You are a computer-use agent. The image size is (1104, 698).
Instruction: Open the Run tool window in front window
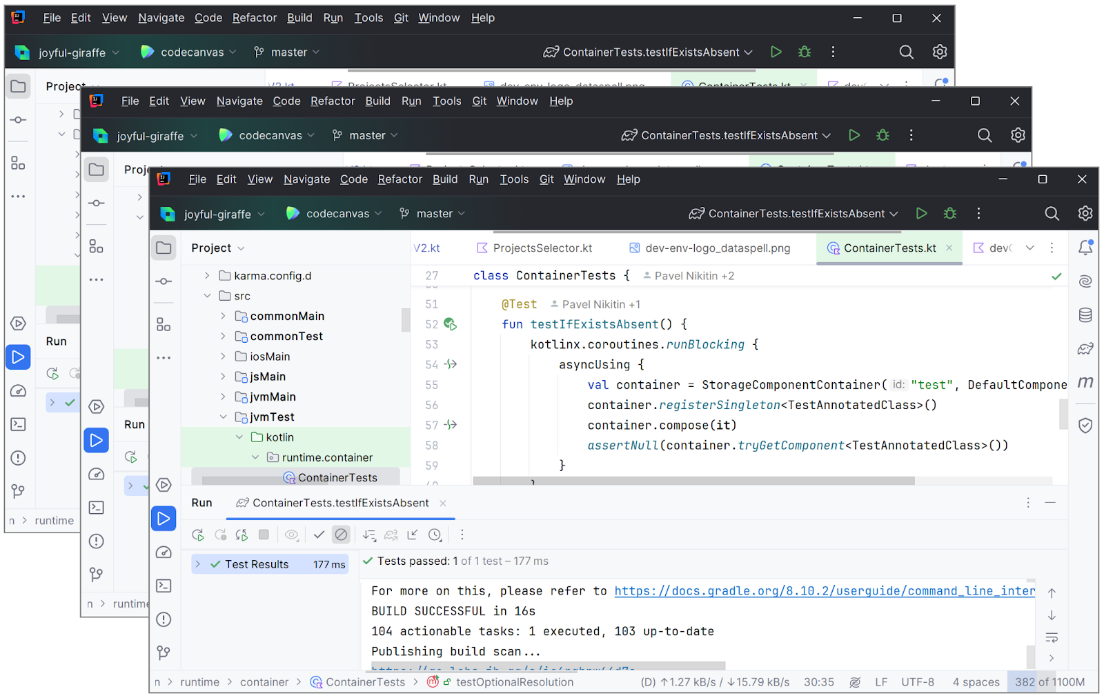[164, 519]
